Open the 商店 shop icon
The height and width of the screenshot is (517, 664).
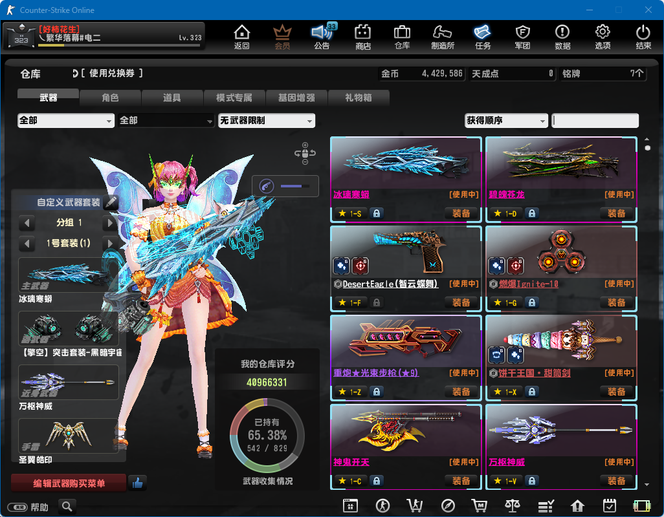pyautogui.click(x=362, y=36)
